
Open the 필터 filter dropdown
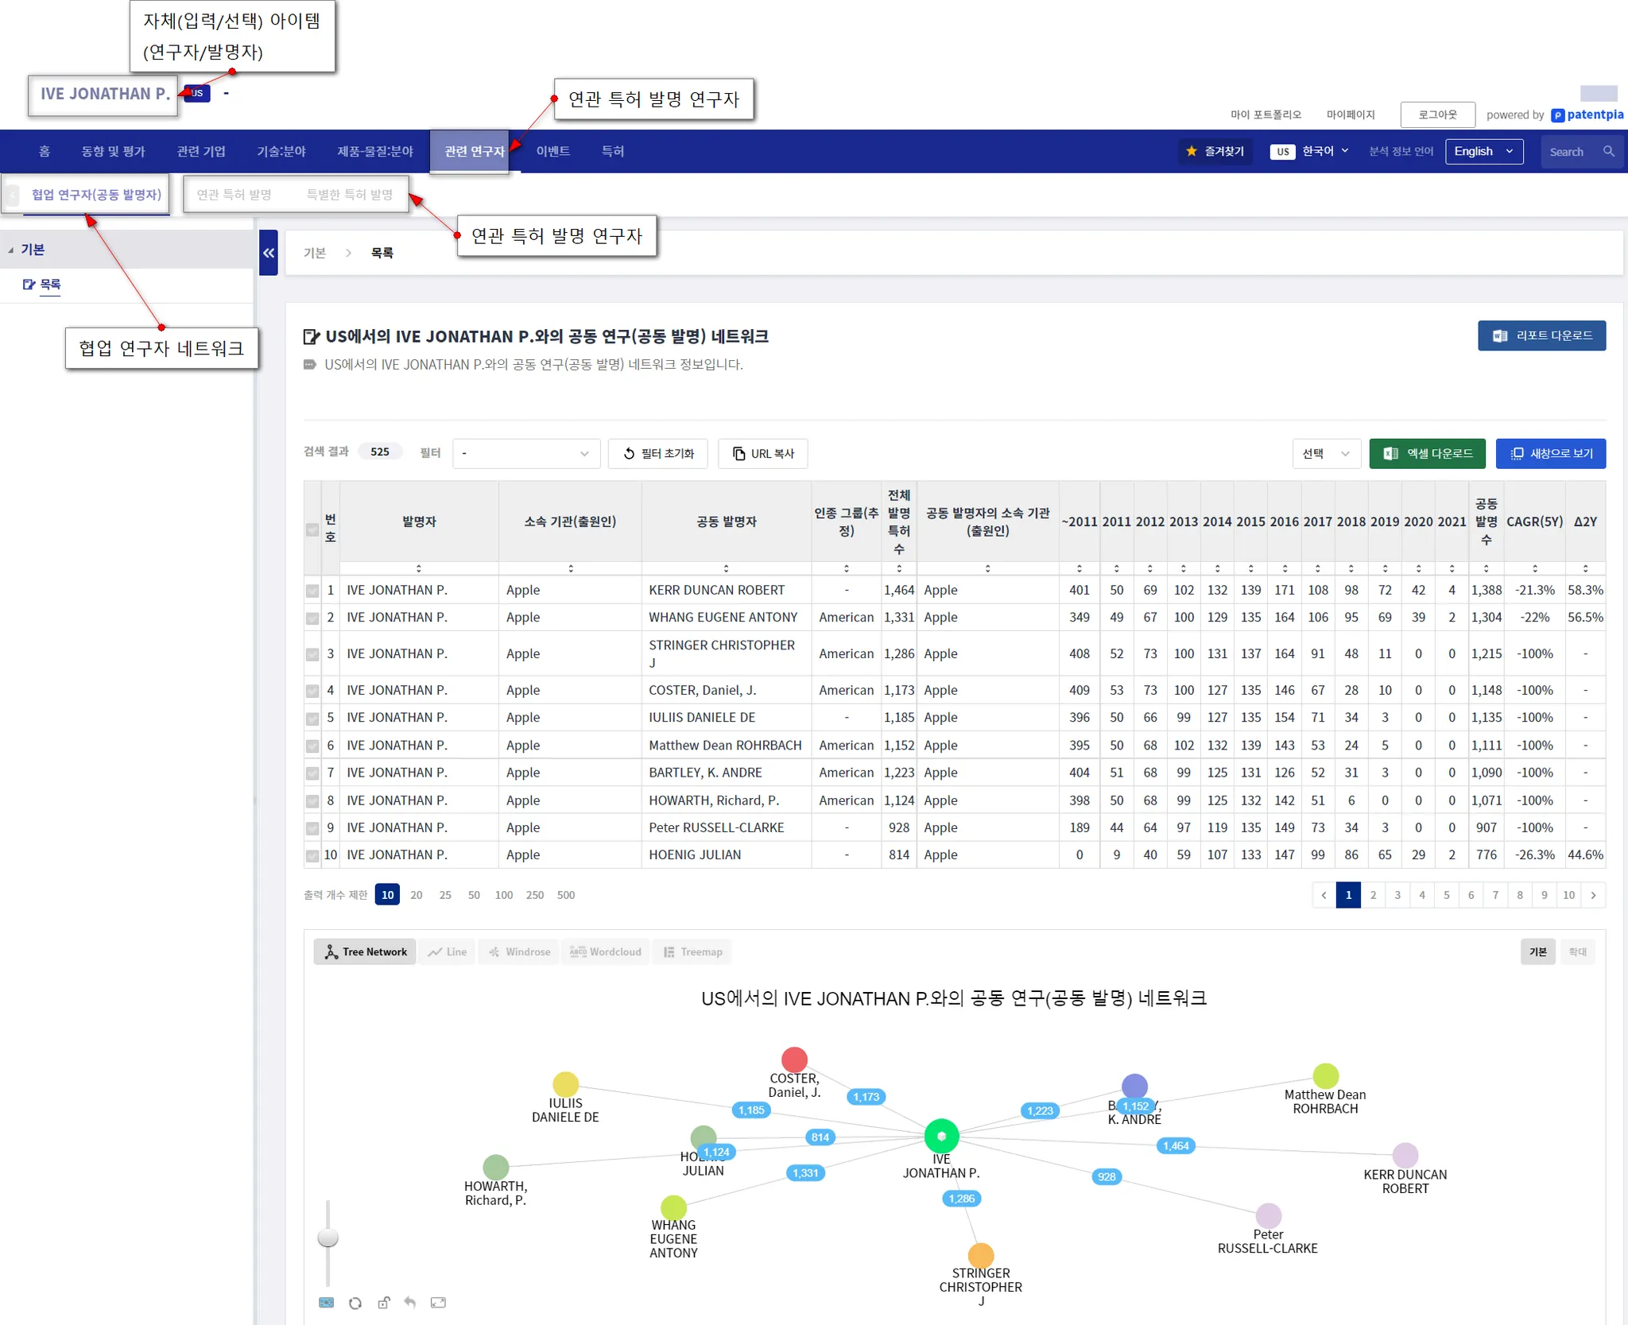pos(525,453)
